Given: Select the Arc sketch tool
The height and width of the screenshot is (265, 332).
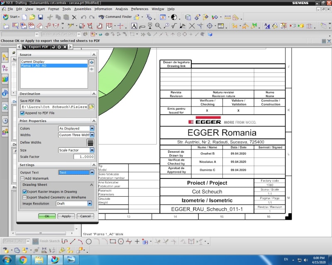Looking at the screenshot, I should click(81, 241).
